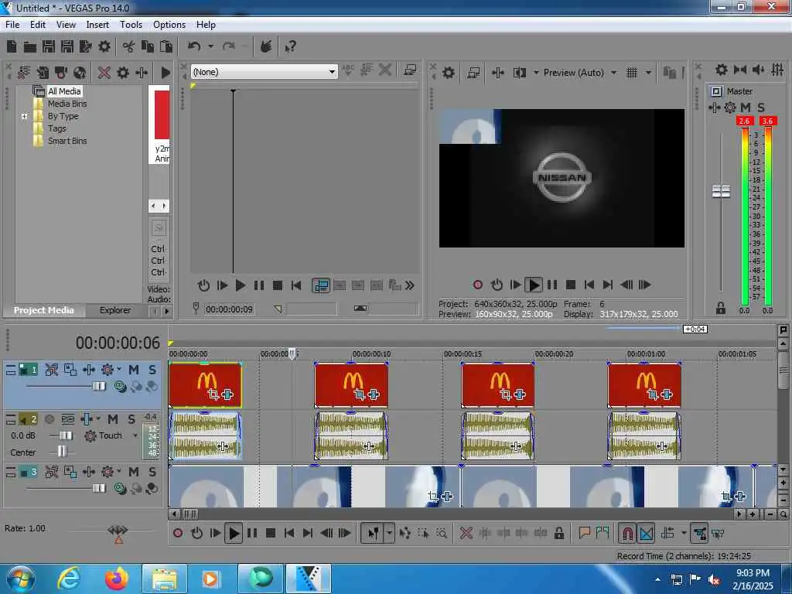Solo video track 1 with S button

[152, 370]
